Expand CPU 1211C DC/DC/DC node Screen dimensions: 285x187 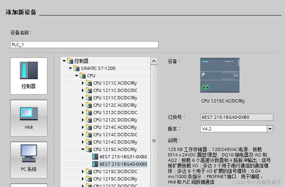83,90
